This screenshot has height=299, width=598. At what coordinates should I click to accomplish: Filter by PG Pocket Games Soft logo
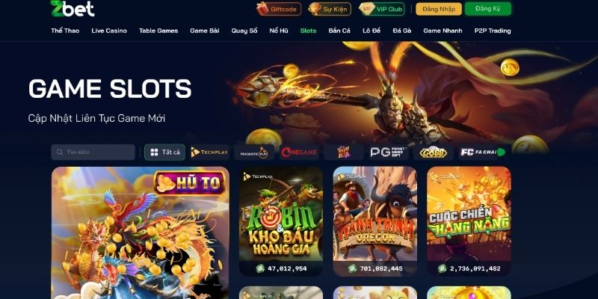389,152
